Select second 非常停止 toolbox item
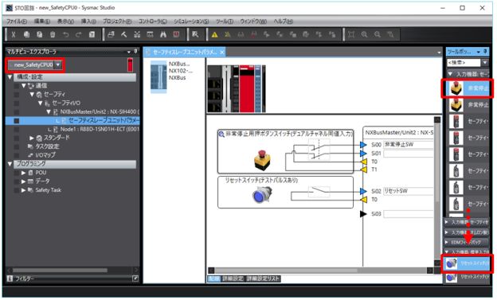This screenshot has width=497, height=300. point(468,105)
